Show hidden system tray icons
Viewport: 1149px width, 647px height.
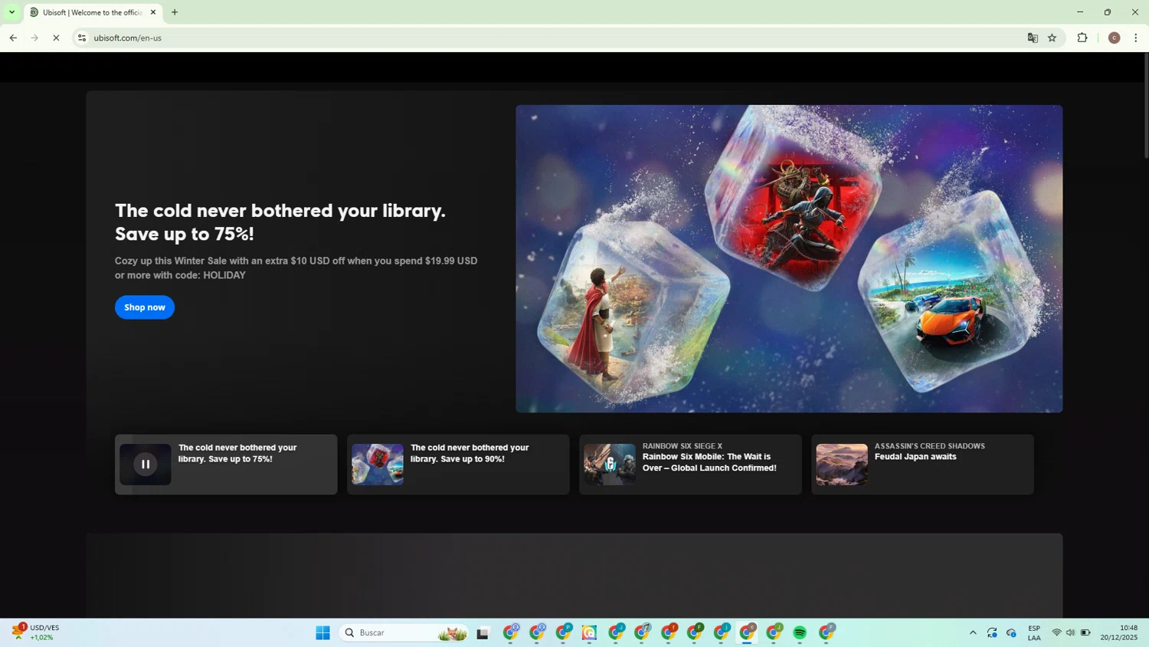(x=973, y=632)
